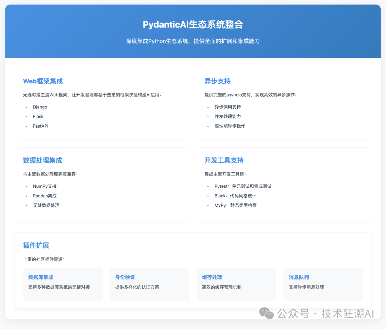Open the 异步支持 section heading

(x=217, y=81)
